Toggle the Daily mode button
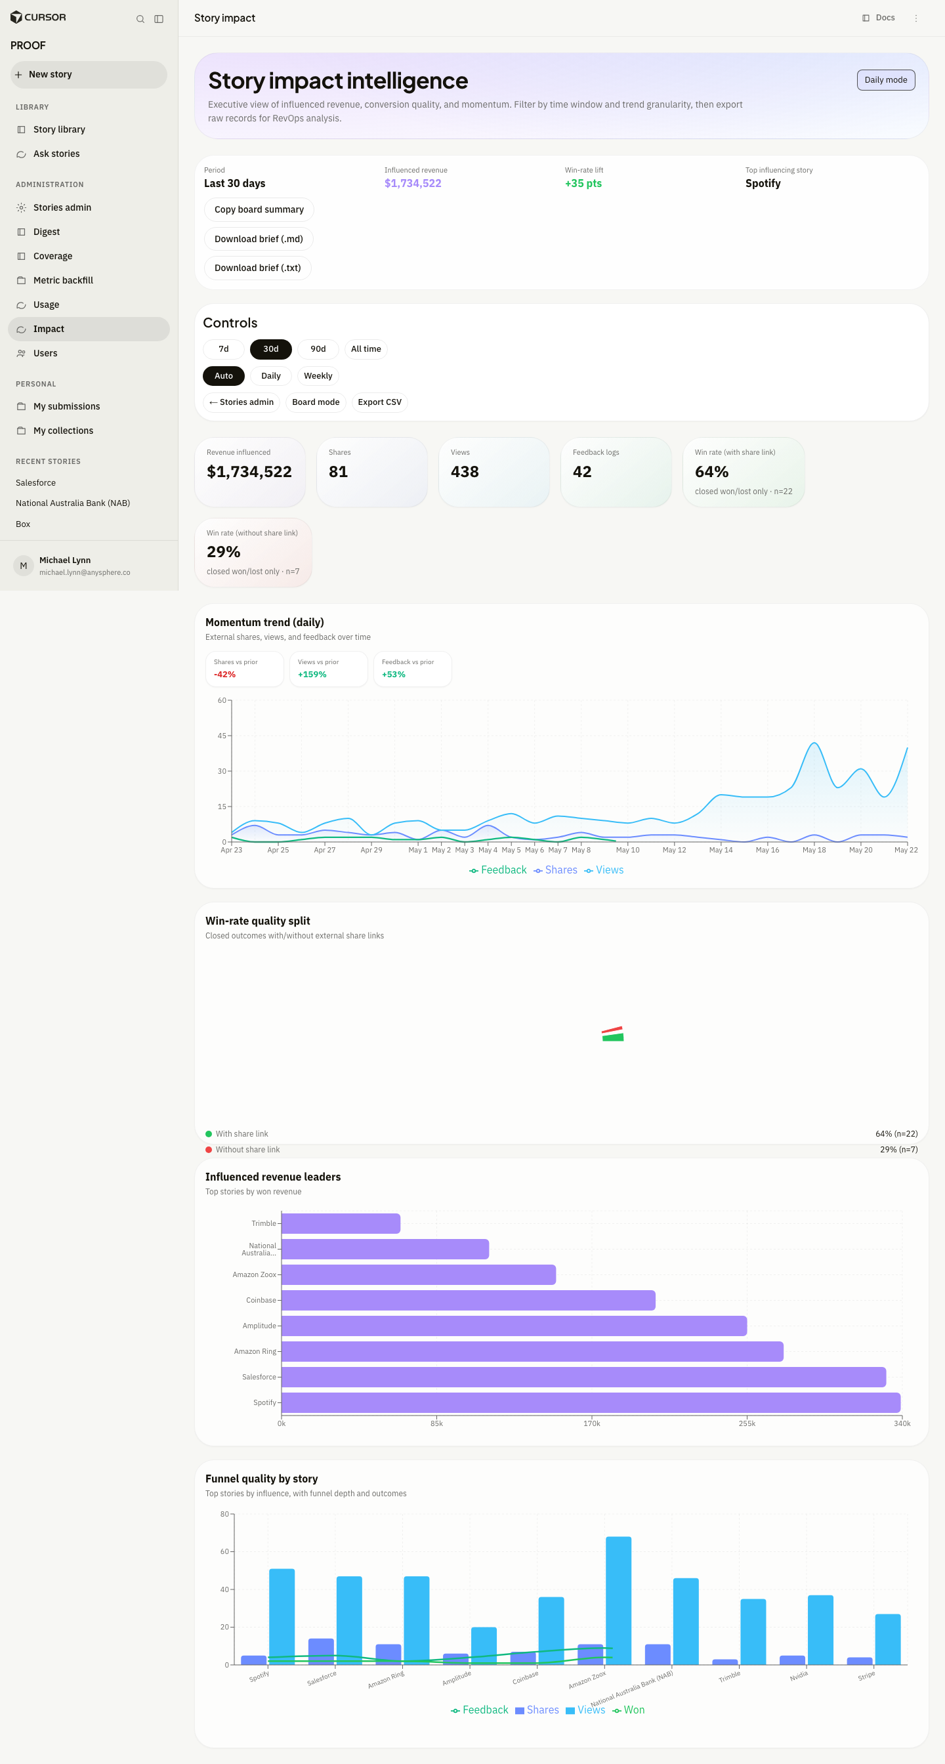This screenshot has height=1764, width=945. (885, 80)
